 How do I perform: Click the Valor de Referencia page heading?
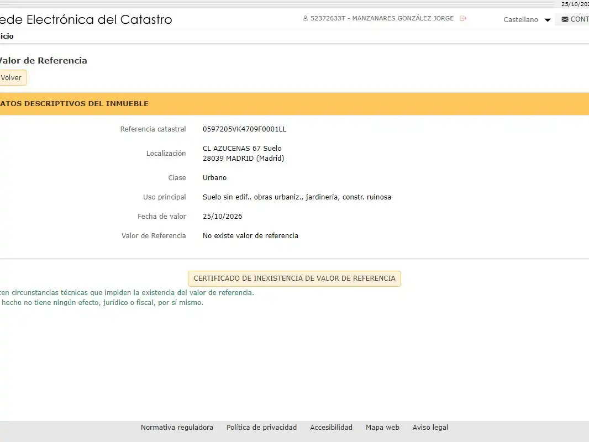[x=44, y=60]
